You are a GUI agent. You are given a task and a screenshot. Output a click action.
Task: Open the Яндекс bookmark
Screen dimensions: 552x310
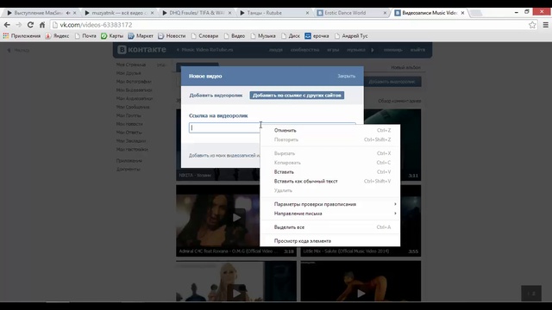click(58, 36)
